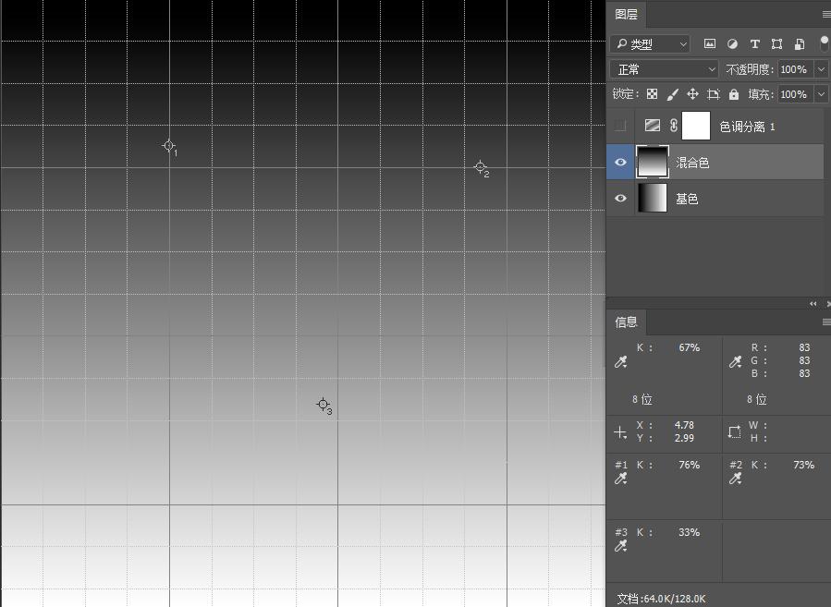Hide the 混合色 layer
Image resolution: width=831 pixels, height=607 pixels.
pos(620,163)
